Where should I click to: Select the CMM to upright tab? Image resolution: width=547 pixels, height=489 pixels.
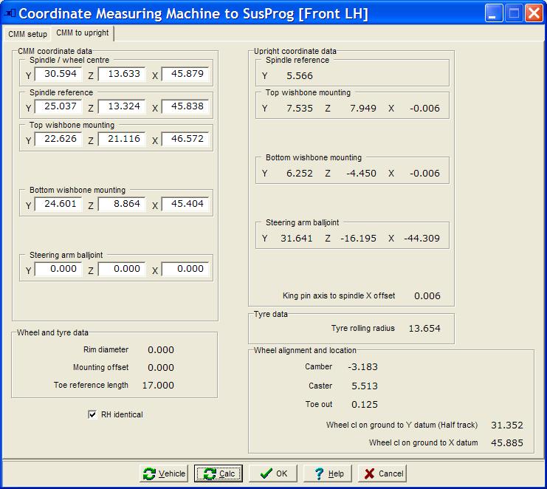pyautogui.click(x=82, y=34)
